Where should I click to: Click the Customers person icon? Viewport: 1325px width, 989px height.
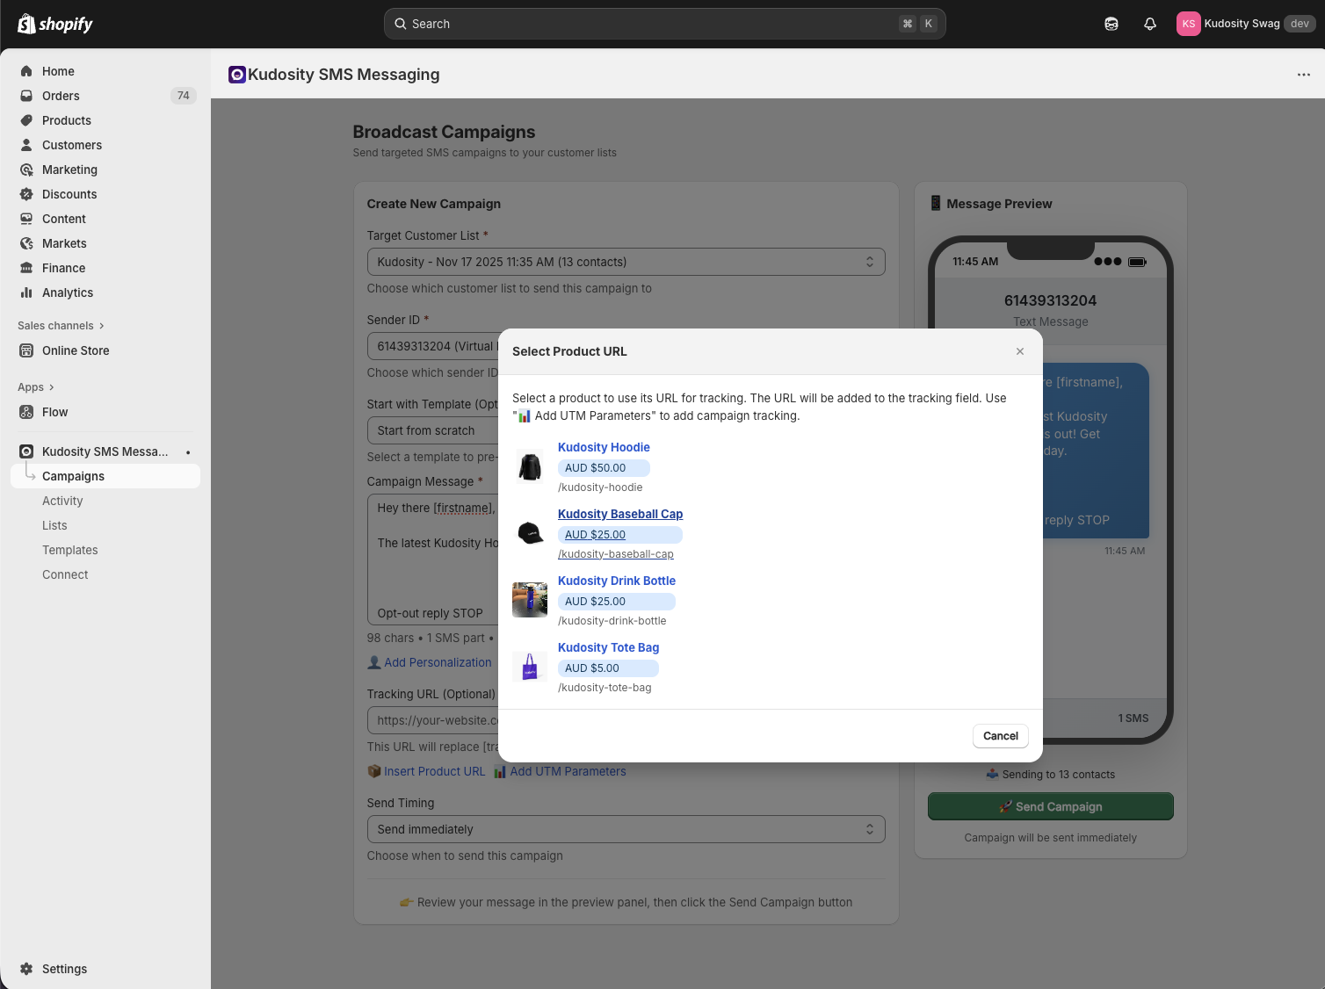(26, 145)
